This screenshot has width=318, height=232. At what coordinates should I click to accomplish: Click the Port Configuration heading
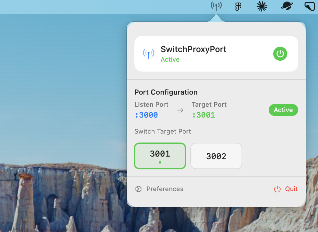click(x=166, y=92)
